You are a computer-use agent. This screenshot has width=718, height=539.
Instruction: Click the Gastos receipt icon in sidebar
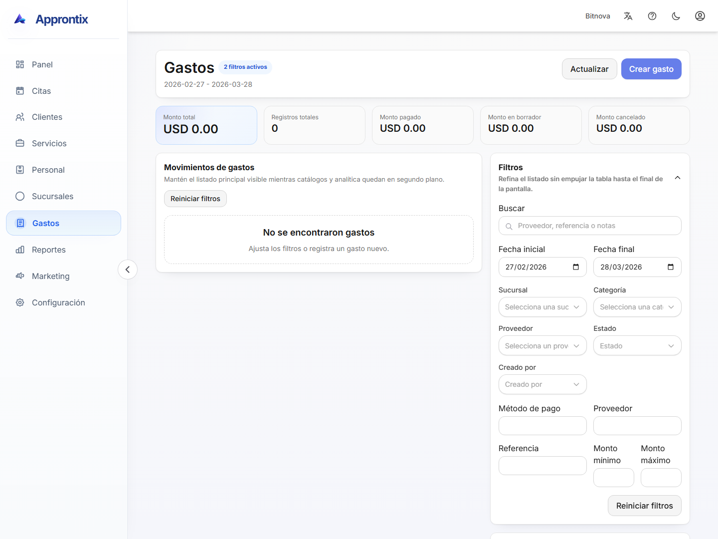[x=20, y=223]
